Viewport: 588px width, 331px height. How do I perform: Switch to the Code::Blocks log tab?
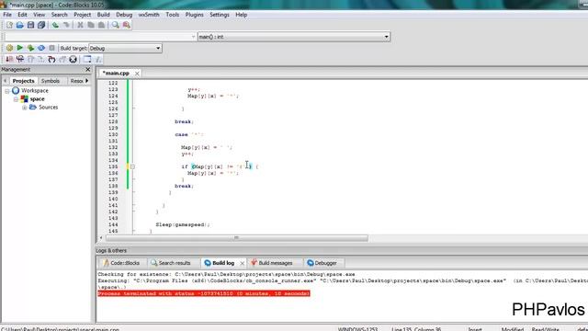(122, 263)
